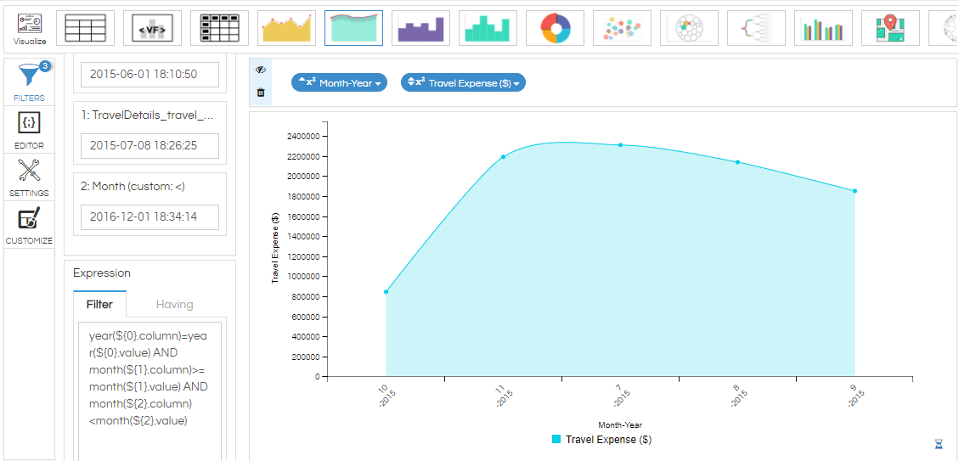
Task: Pick the grouped multi-color bar chart
Action: pyautogui.click(x=823, y=28)
